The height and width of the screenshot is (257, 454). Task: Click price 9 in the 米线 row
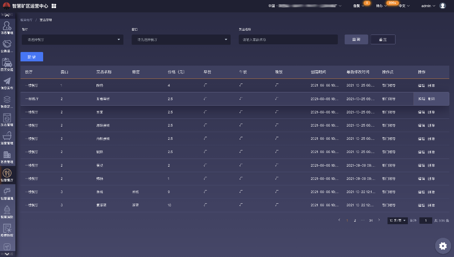pyautogui.click(x=169, y=192)
